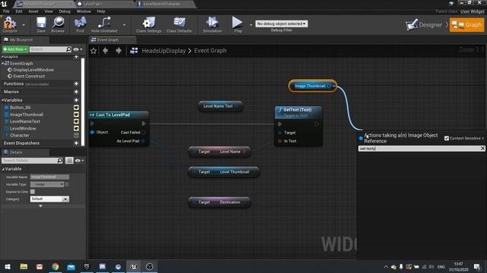Screen dimensions: 487x273
Task: Open Unreal Engine taskbar icon
Action: click(134, 266)
